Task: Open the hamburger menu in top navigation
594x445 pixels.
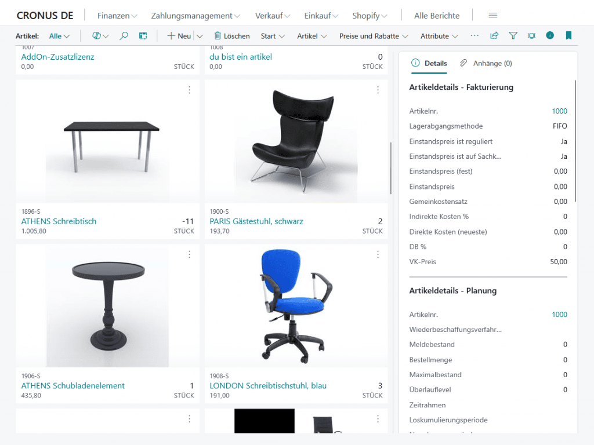Action: pos(492,16)
